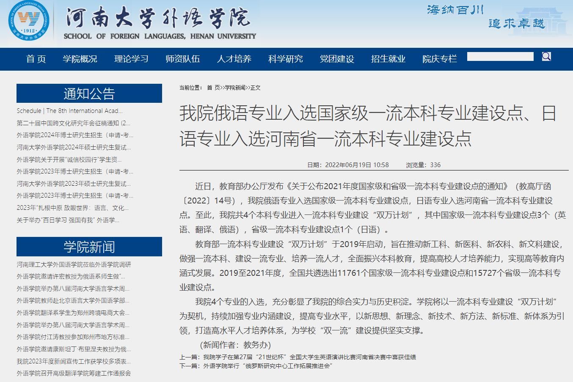Open the 招生就业 menu item

pos(388,59)
